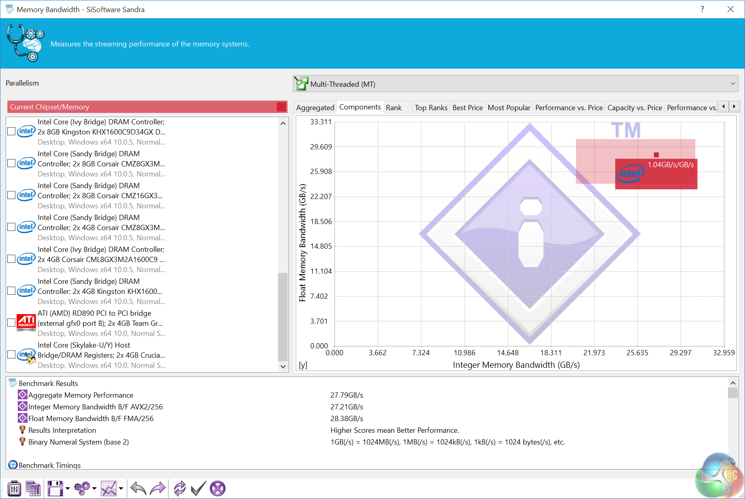
Task: Click the gears settings icon
Action: click(82, 489)
